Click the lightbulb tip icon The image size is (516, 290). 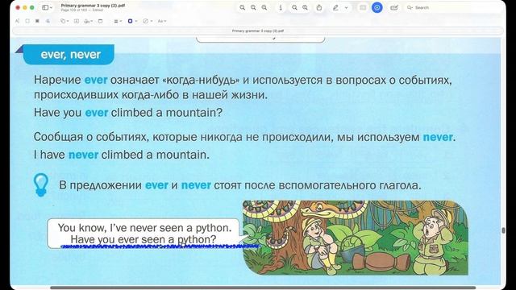(41, 185)
